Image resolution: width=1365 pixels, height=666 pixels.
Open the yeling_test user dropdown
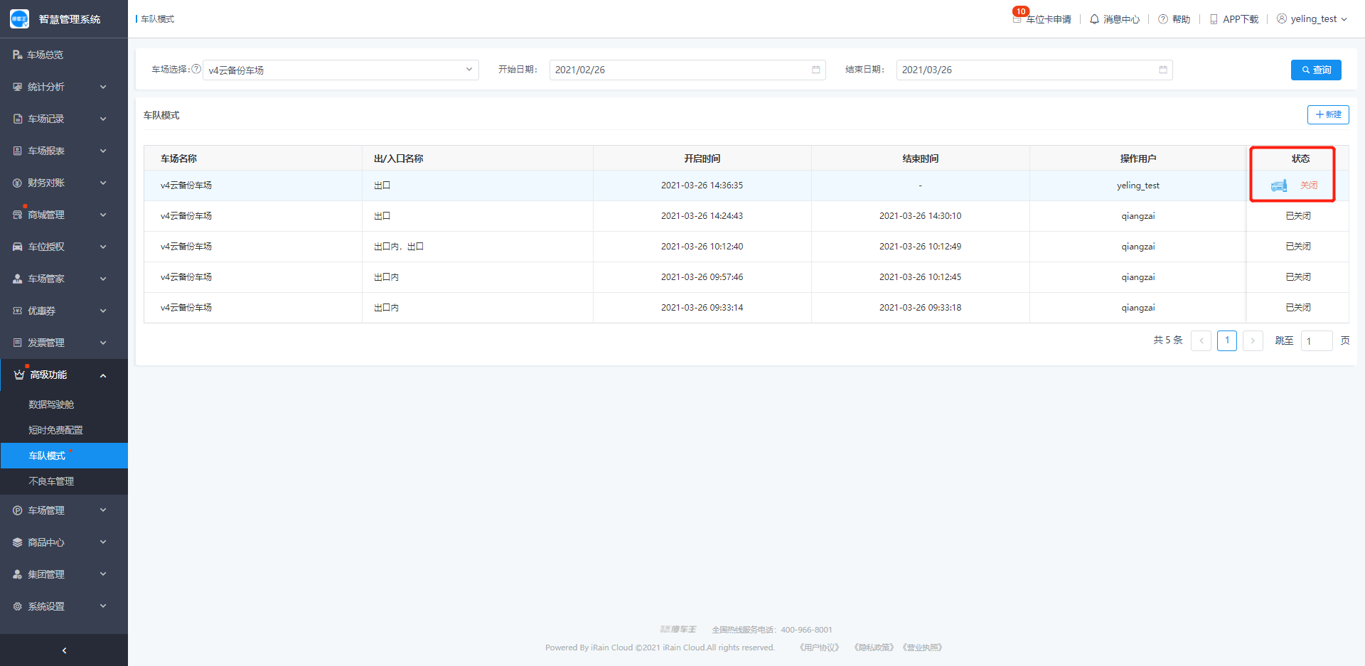point(1312,19)
